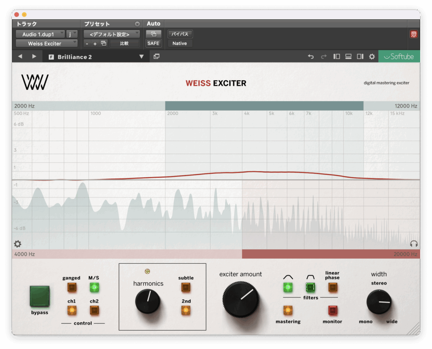Toggle the mastering button
The image size is (432, 349).
(288, 311)
